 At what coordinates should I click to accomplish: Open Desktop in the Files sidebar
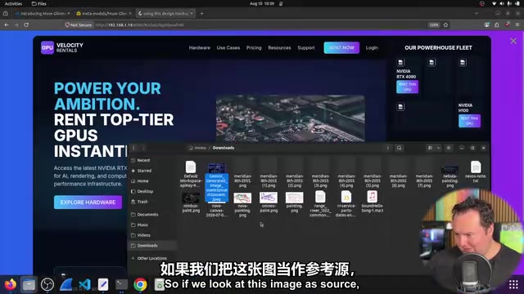click(145, 191)
